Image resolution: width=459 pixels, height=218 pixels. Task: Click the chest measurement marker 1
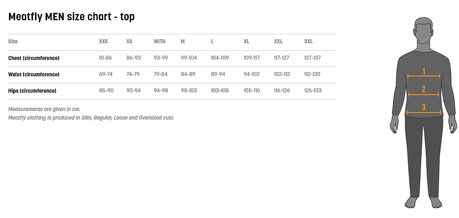click(x=424, y=71)
